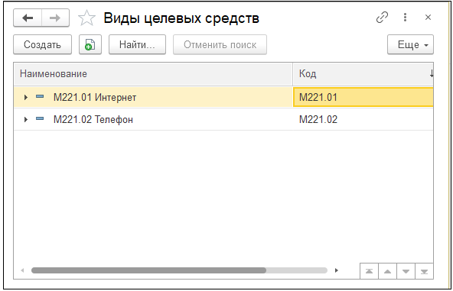453x291 pixels.
Task: Open the Еще dropdown menu
Action: coord(410,44)
